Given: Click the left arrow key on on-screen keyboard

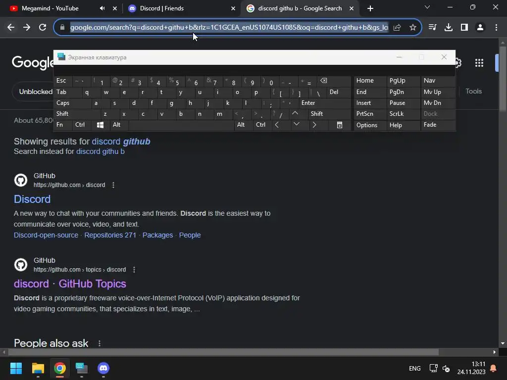Looking at the screenshot, I should pyautogui.click(x=277, y=125).
